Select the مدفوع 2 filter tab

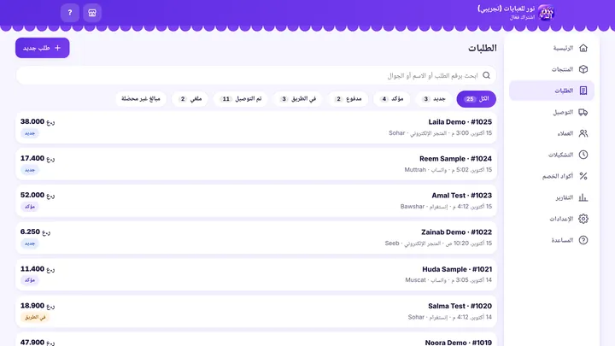click(348, 99)
